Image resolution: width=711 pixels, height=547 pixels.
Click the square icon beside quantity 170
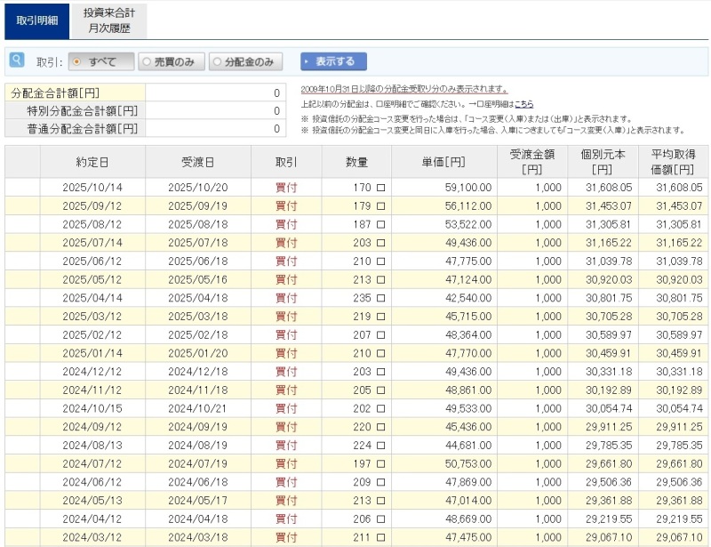(380, 188)
